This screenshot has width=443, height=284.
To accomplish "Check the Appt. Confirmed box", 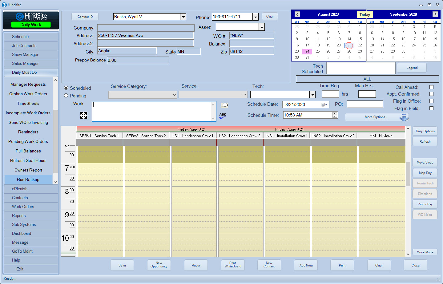I will coord(431,94).
